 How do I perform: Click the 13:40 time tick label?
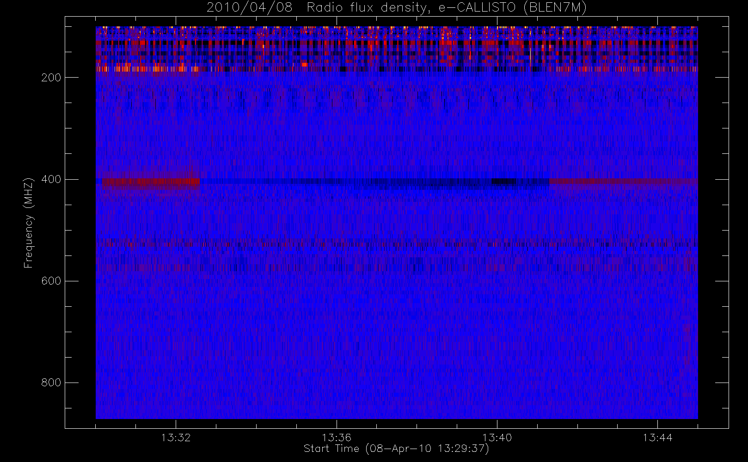click(x=497, y=438)
